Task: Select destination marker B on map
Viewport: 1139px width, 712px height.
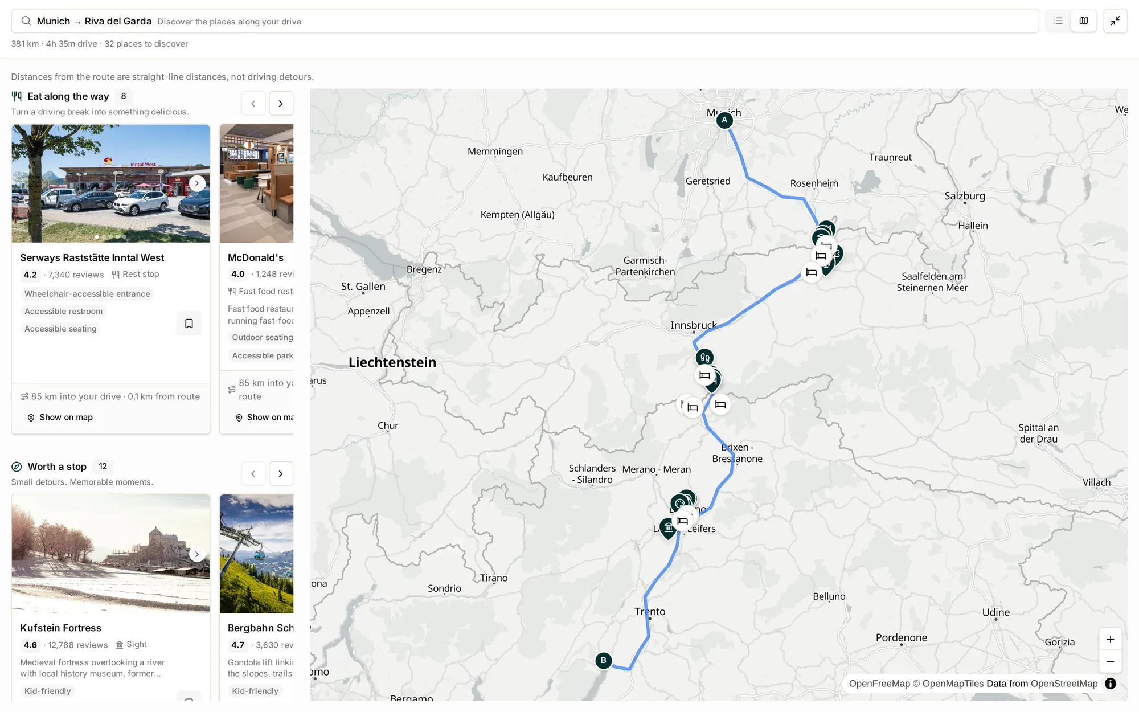Action: click(604, 661)
